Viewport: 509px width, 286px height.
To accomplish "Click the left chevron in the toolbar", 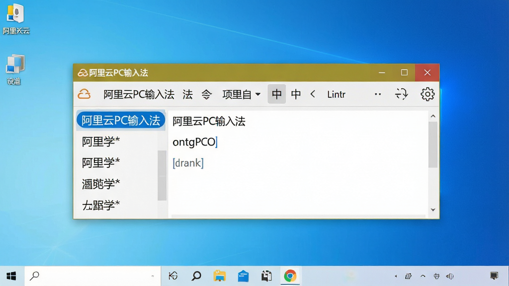I will pyautogui.click(x=313, y=94).
